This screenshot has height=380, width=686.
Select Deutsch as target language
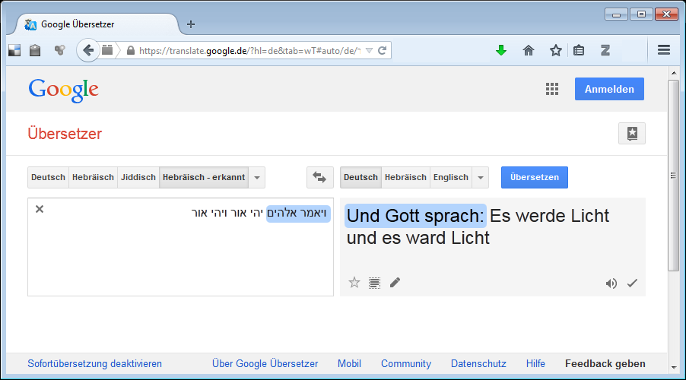pos(360,177)
